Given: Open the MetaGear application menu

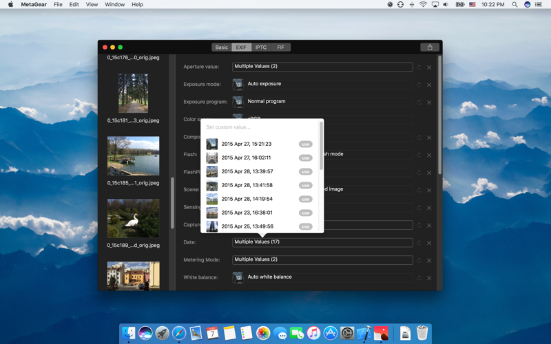Looking at the screenshot, I should click(x=34, y=5).
